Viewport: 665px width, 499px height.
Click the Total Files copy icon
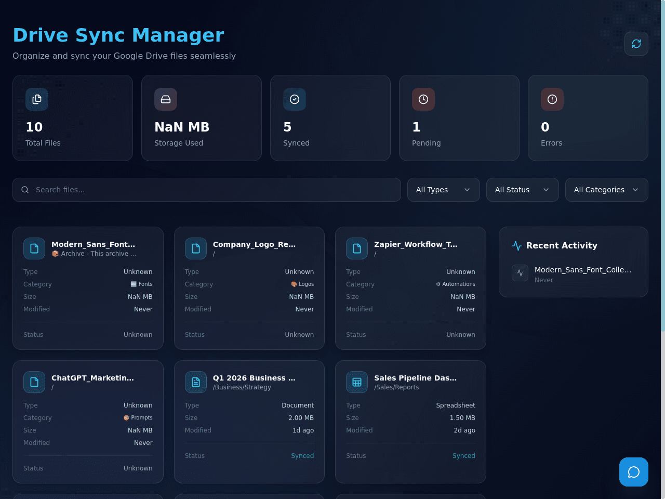tap(37, 99)
